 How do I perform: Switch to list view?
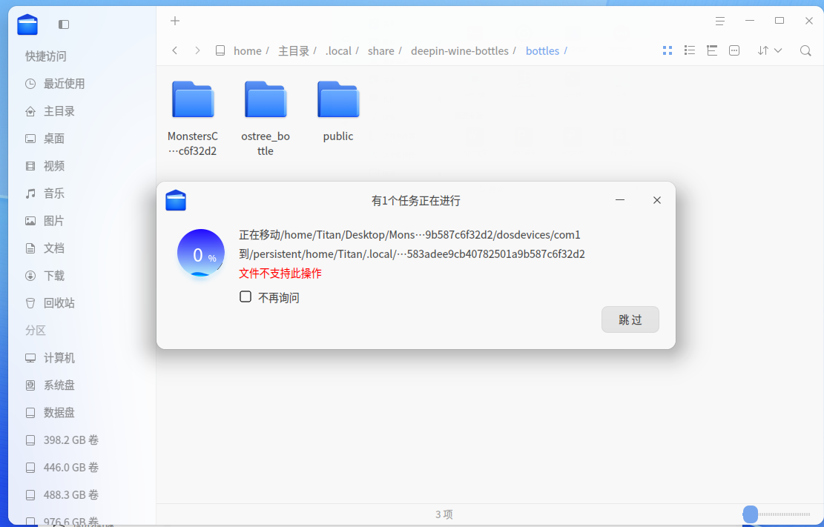coord(690,50)
